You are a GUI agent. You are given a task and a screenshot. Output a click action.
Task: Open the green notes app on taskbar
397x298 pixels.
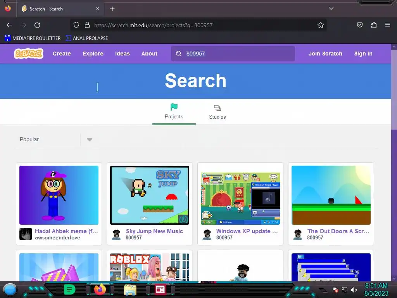tap(69, 289)
